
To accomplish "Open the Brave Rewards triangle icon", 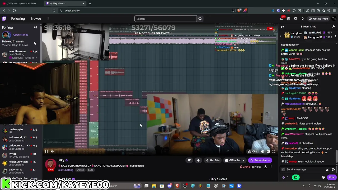I will click(245, 11).
